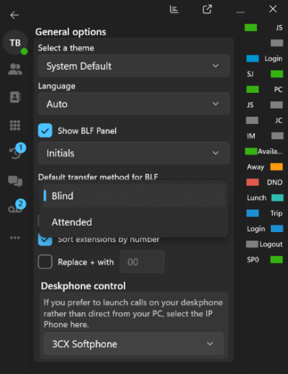Uncheck Sort extensions by number checkbox

[45, 241]
